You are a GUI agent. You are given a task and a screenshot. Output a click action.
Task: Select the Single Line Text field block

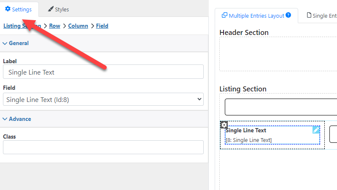(x=272, y=135)
